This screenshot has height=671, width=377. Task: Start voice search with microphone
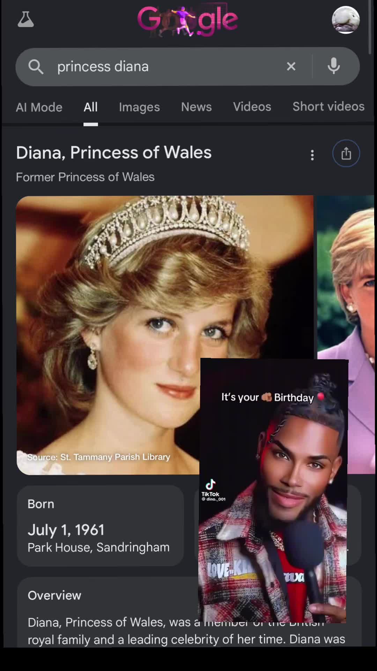pyautogui.click(x=334, y=66)
